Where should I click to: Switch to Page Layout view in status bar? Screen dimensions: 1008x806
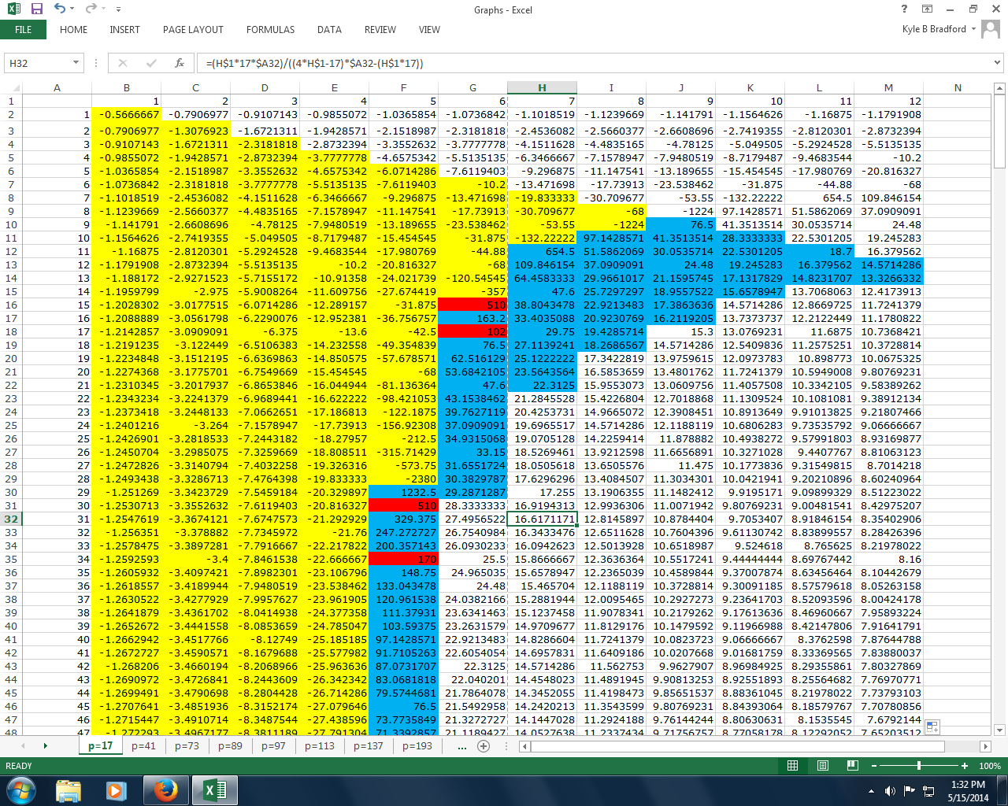coord(823,766)
